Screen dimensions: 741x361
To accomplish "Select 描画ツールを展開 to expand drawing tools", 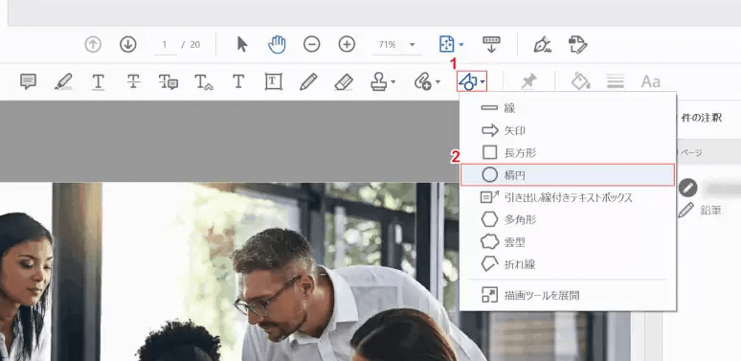I will [568, 295].
